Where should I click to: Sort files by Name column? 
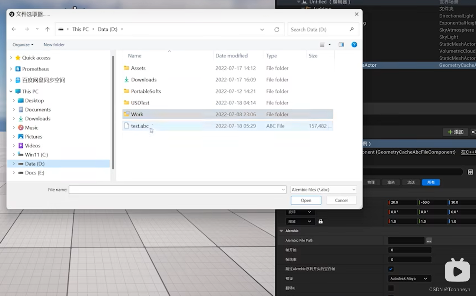pyautogui.click(x=135, y=56)
